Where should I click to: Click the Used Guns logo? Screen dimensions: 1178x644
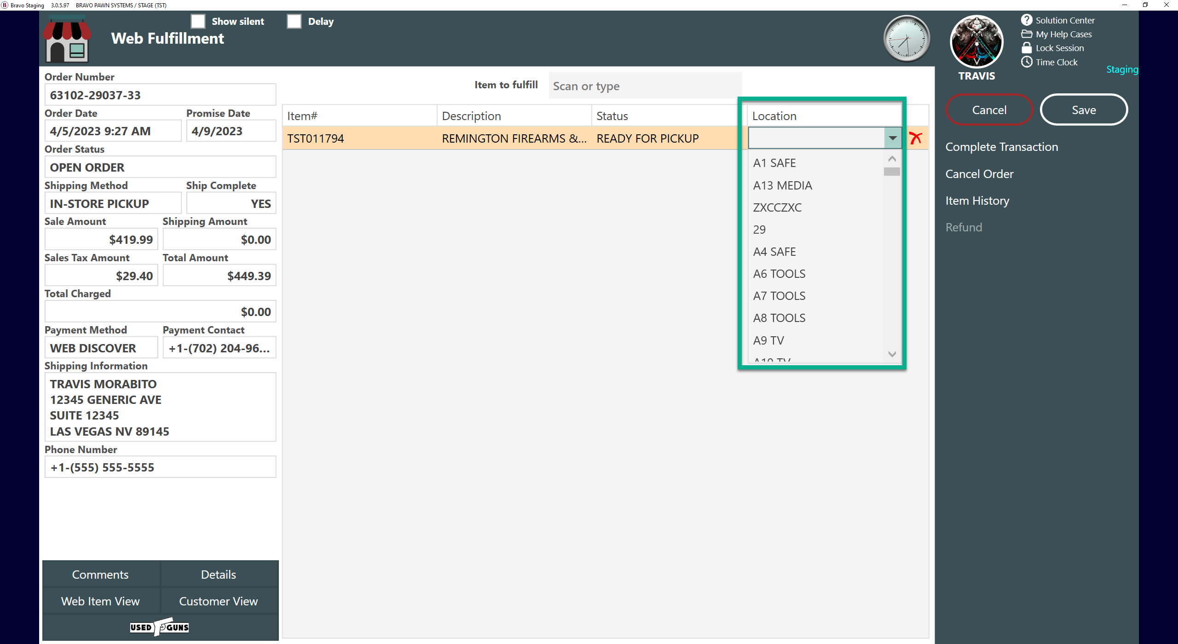pyautogui.click(x=159, y=627)
